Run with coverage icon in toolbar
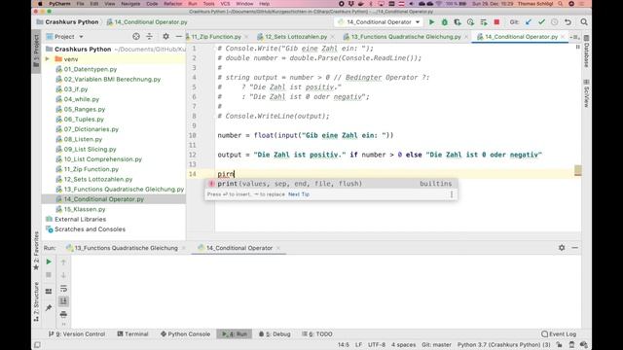This screenshot has width=623, height=350. 458,22
